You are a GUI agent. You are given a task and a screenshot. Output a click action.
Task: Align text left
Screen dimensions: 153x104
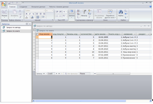tap(37, 14)
